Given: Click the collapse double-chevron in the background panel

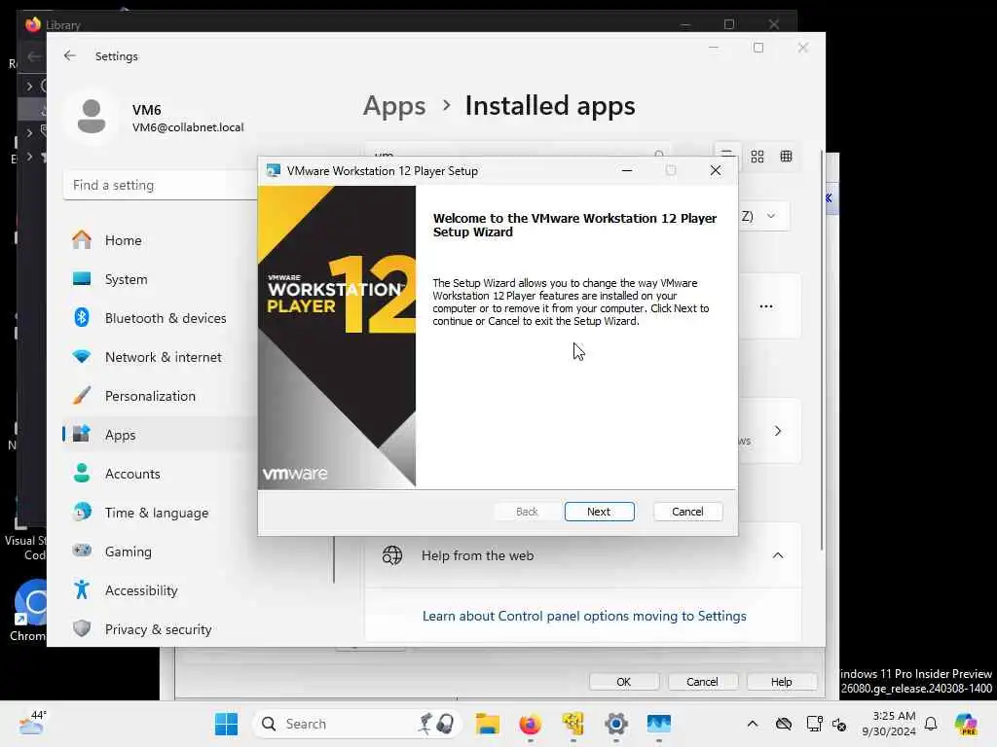Looking at the screenshot, I should 830,198.
